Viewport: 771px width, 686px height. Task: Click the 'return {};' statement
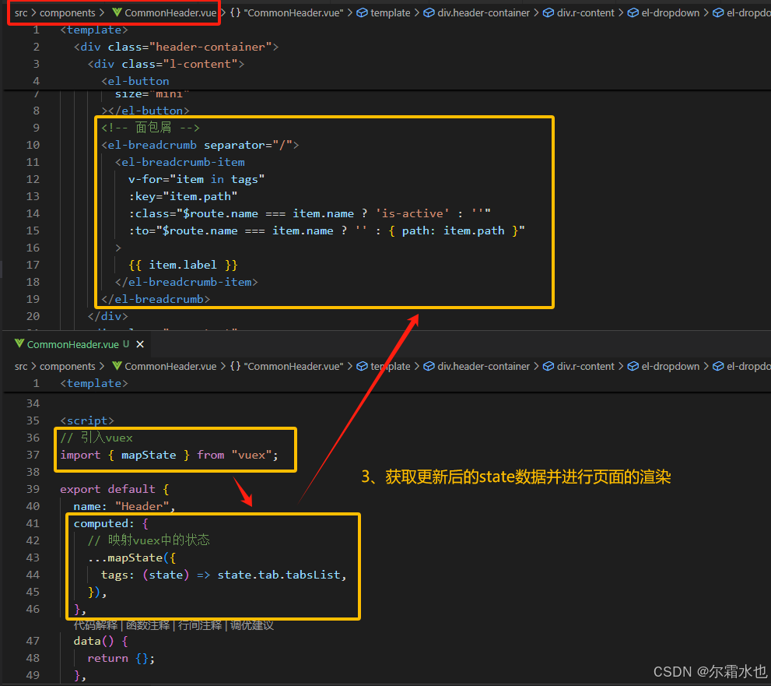click(121, 658)
